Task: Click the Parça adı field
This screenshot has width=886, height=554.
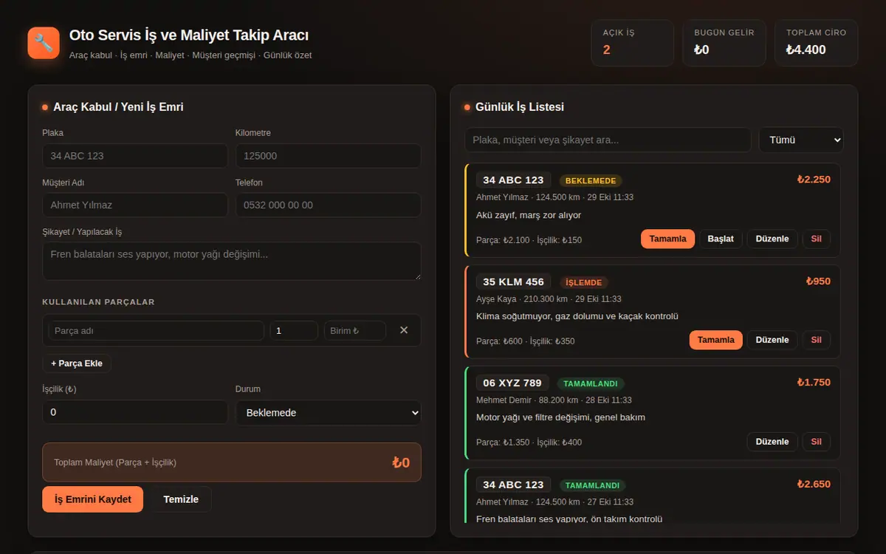Action: (157, 331)
